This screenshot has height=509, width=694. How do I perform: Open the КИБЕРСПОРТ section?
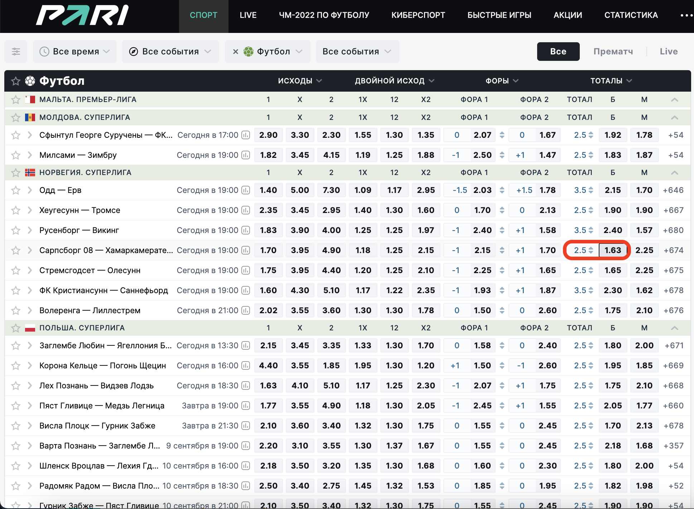[x=418, y=15]
